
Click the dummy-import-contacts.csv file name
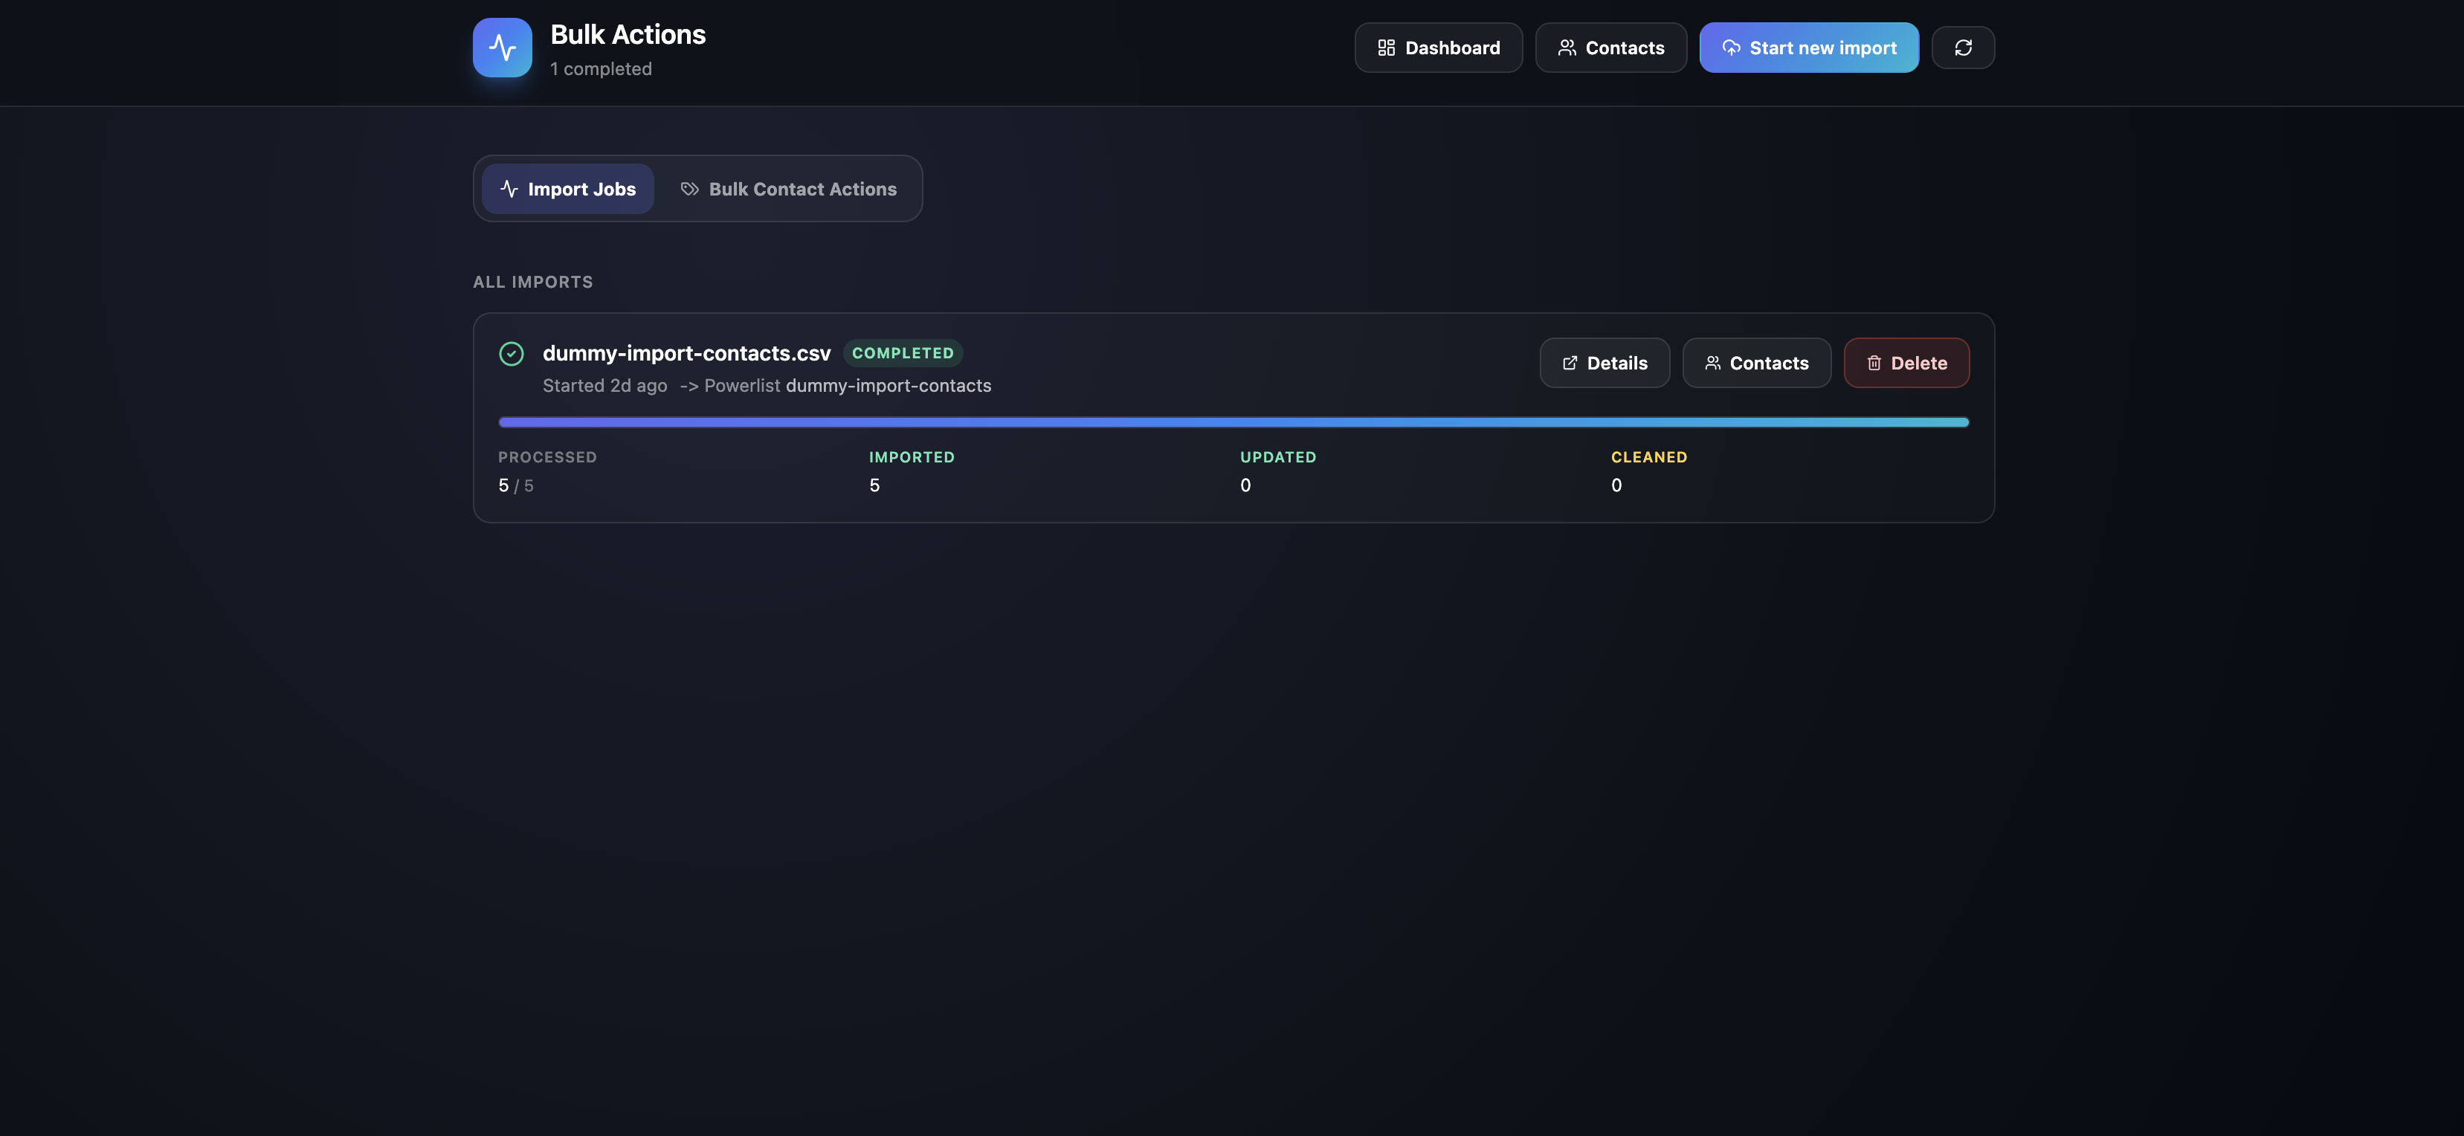click(687, 354)
